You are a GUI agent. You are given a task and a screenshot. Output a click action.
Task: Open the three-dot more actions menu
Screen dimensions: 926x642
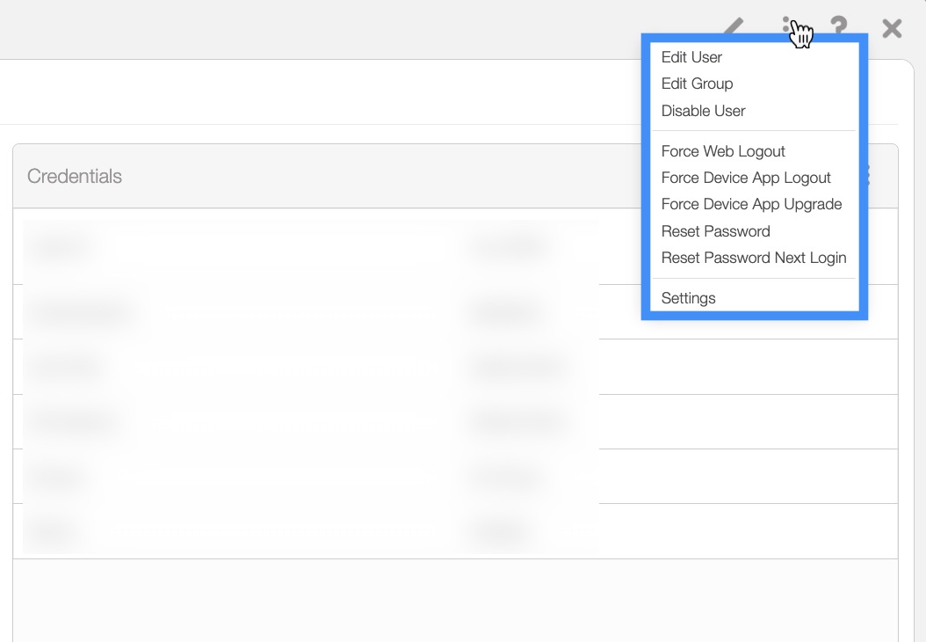point(787,27)
